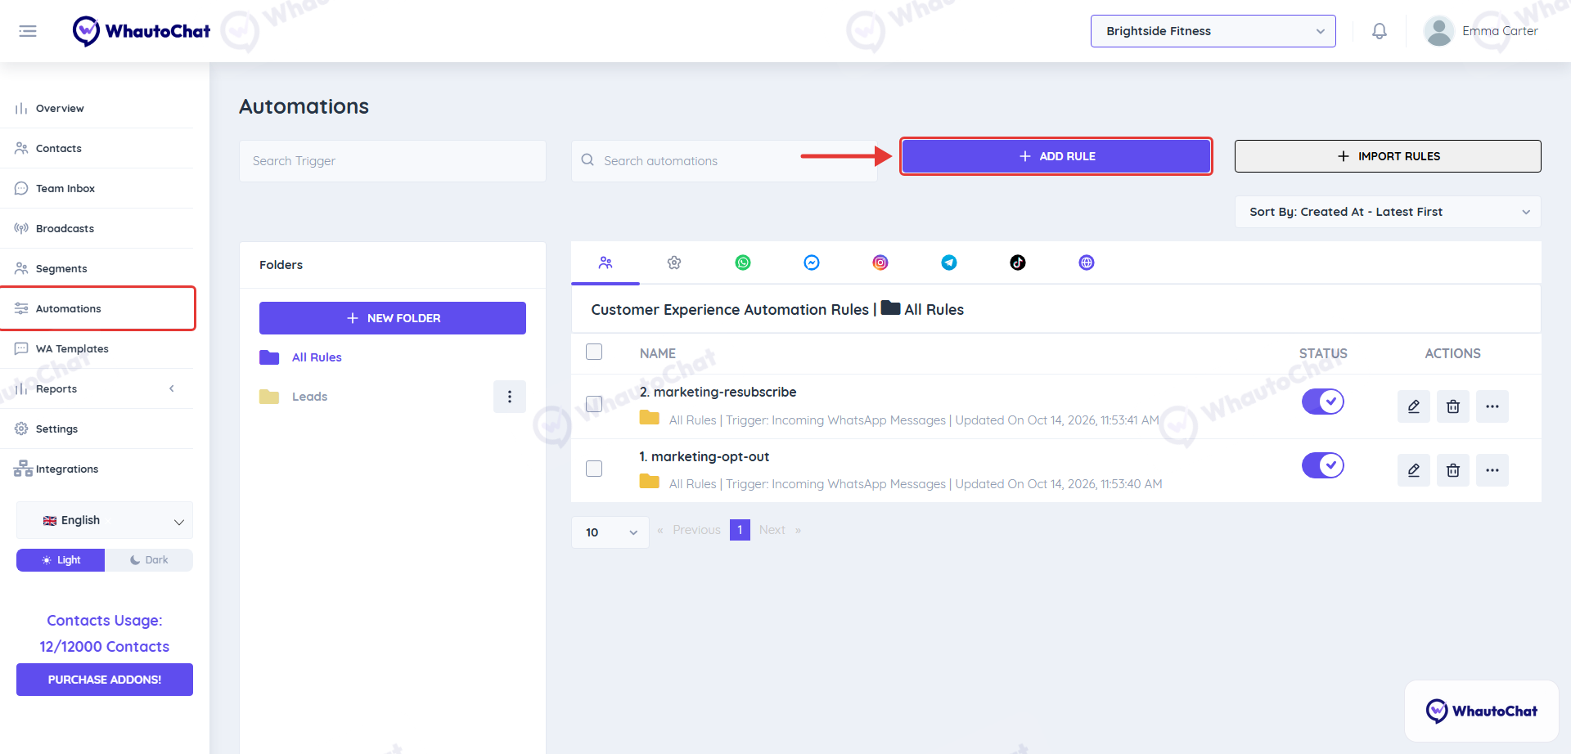Select the Instagram channel tab icon
The width and height of the screenshot is (1571, 754).
(880, 263)
